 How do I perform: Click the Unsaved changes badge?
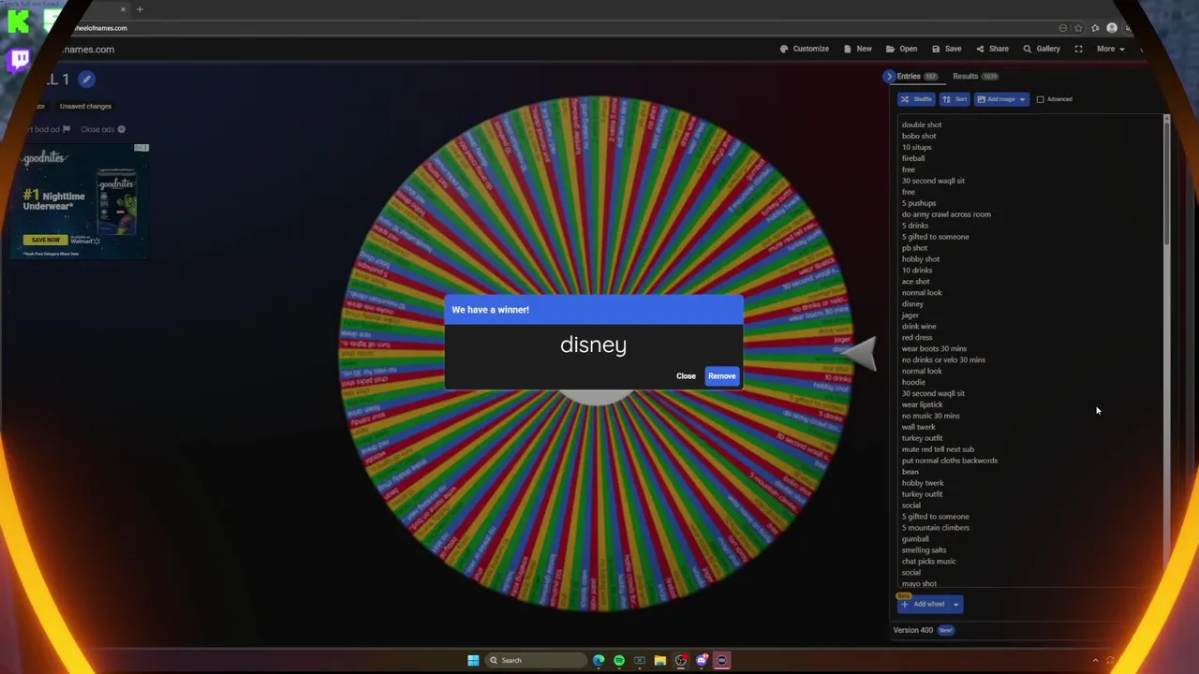pyautogui.click(x=85, y=106)
